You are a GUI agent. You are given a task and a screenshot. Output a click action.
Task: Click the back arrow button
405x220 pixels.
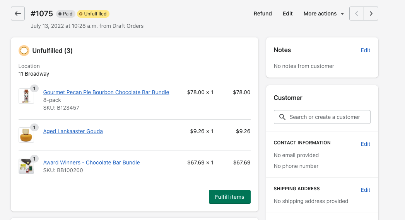point(18,14)
